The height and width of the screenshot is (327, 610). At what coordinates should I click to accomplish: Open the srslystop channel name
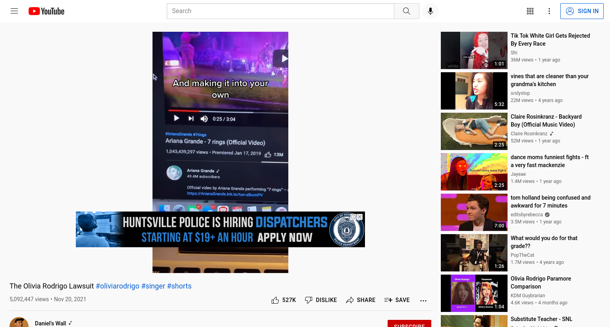pos(520,93)
